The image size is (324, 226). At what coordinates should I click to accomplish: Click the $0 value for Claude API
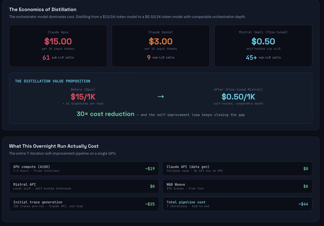pos(306,169)
